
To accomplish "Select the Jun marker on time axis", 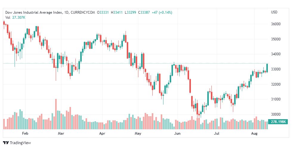I will click(177, 133).
